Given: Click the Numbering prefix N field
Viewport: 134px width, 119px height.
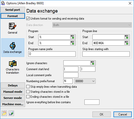Looking at the screenshot, I should [68, 81].
